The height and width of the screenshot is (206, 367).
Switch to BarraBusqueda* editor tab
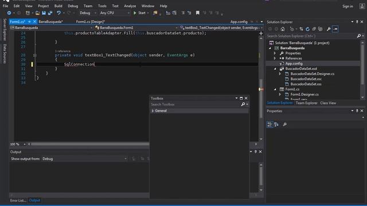click(50, 22)
